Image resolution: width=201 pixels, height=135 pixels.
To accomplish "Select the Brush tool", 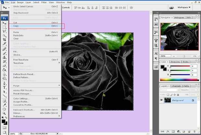I will (4, 53).
